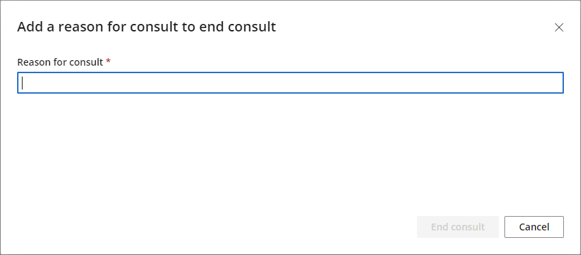The height and width of the screenshot is (255, 581).
Task: Cancel ending the consult
Action: (534, 227)
